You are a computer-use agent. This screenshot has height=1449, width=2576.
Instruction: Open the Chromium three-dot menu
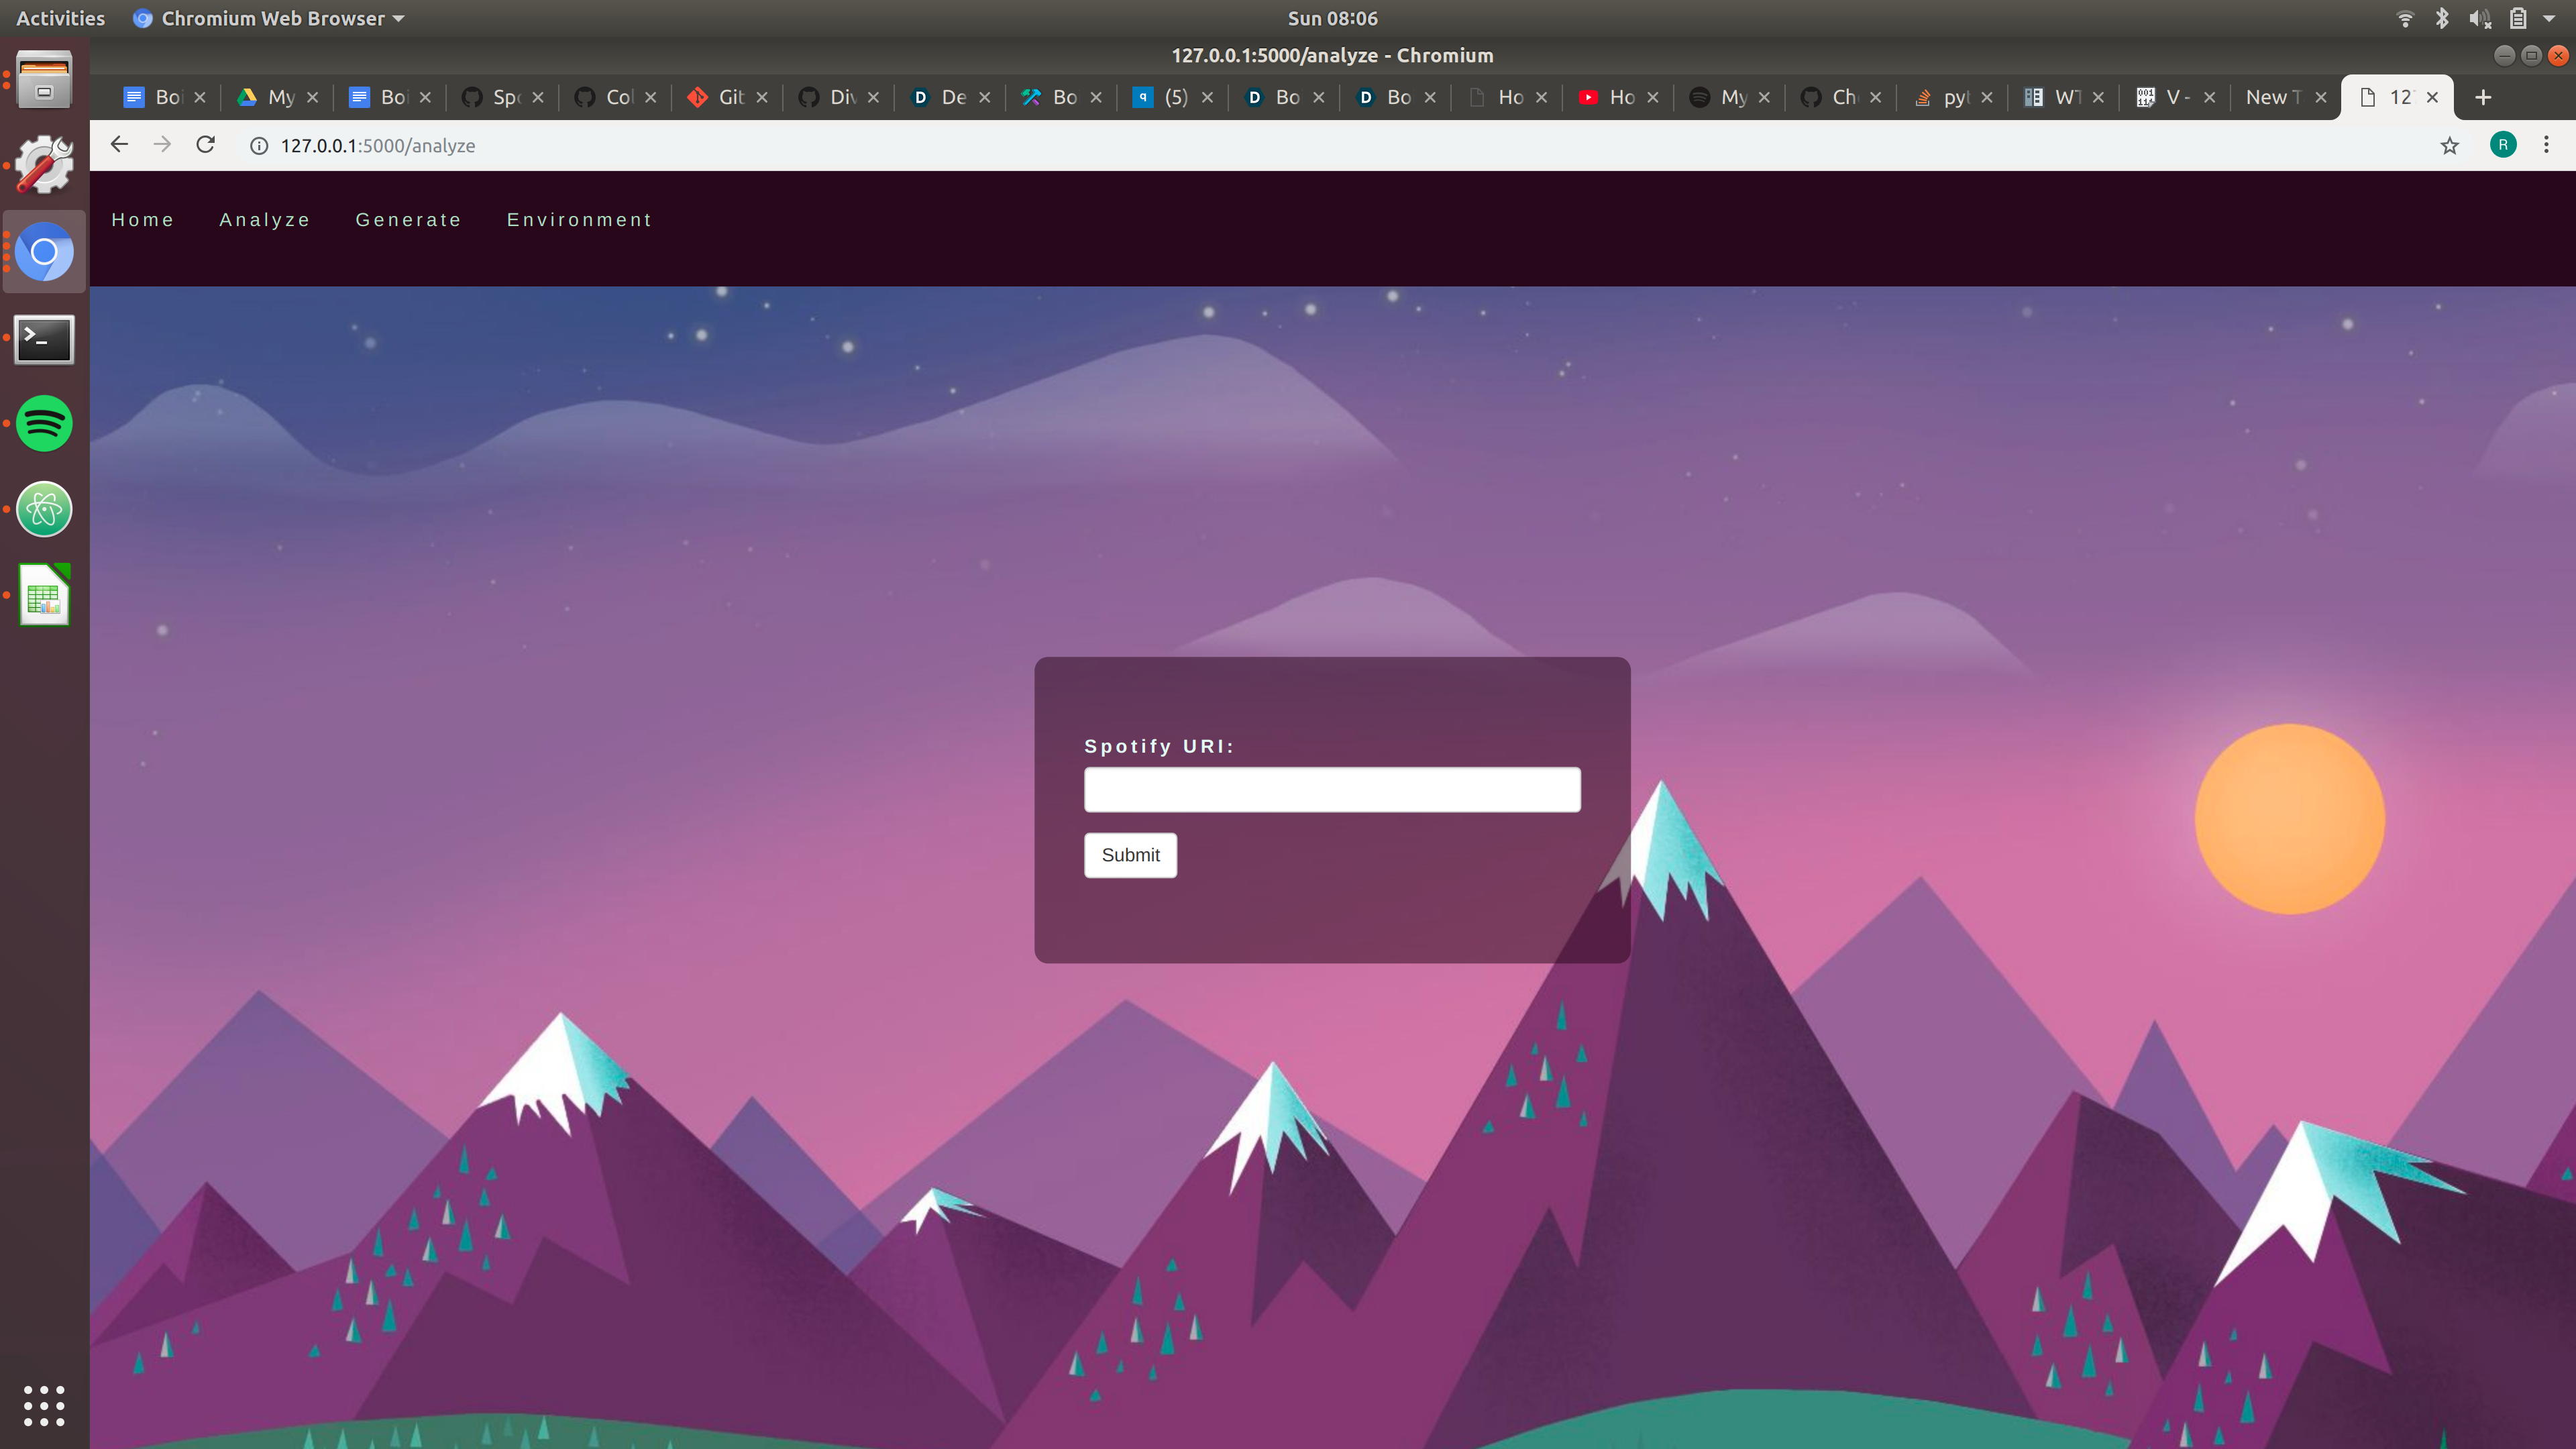pos(2546,145)
